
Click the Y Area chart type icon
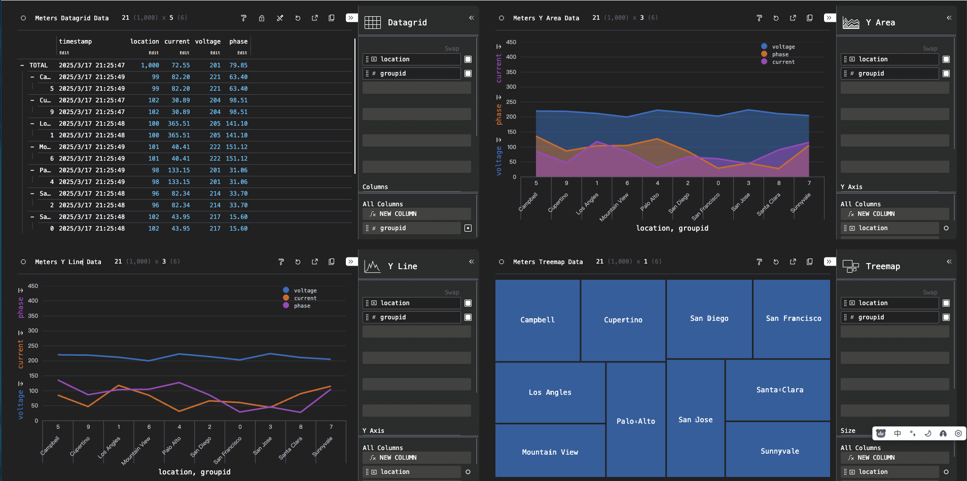[850, 22]
